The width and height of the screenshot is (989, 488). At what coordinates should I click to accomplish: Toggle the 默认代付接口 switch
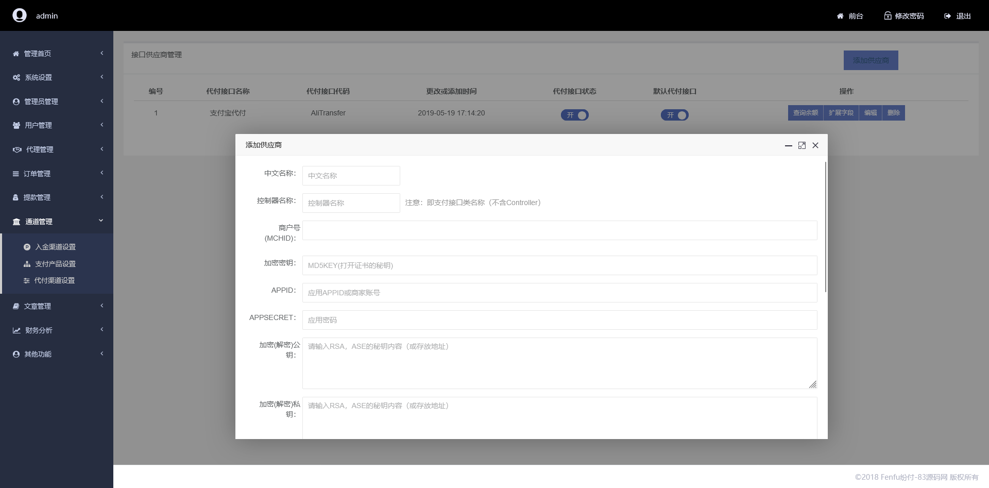[674, 115]
